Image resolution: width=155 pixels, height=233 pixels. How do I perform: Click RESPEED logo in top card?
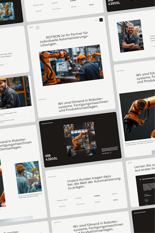point(91,5)
